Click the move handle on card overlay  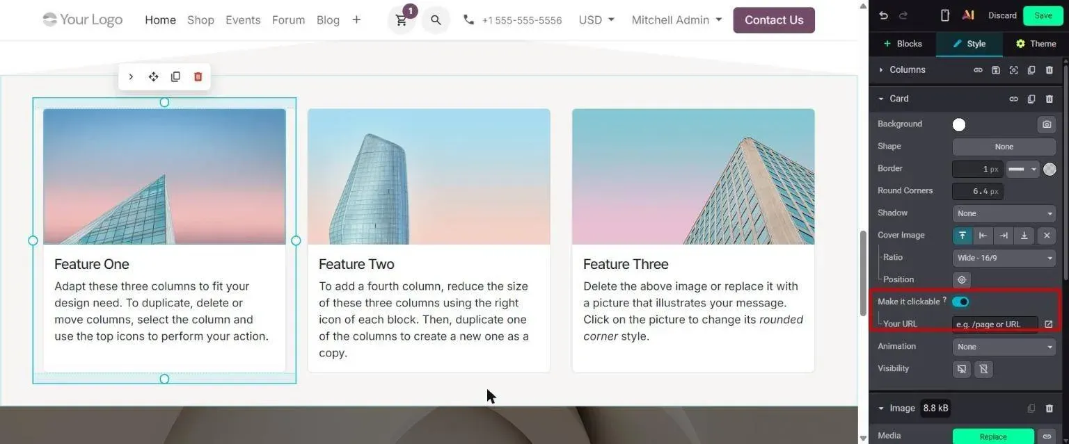tap(153, 76)
